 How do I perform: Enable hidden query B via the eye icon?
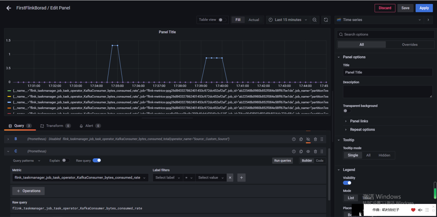point(308,139)
